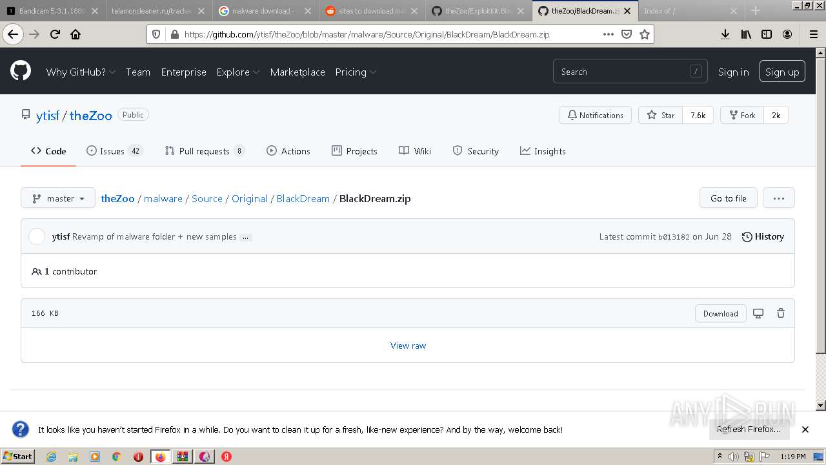Screen dimensions: 826x465
Task: Open Firefox downloads panel
Action: pos(725,34)
